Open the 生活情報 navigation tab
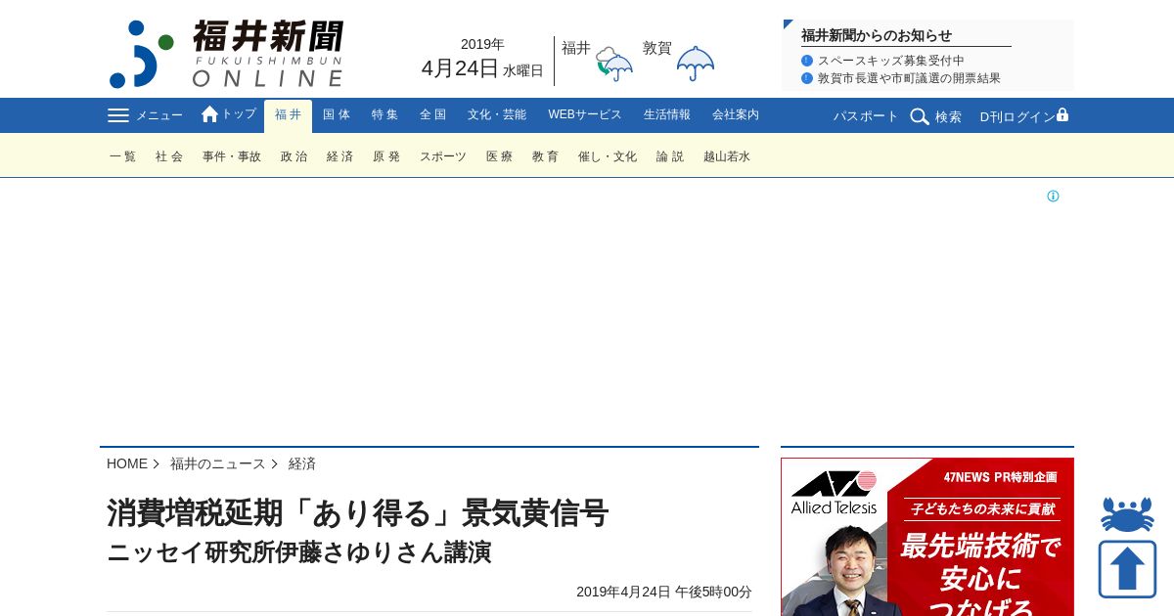Screen dimensions: 1174x616 (667, 115)
